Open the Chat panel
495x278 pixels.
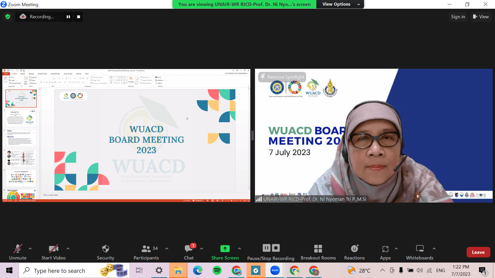point(189,252)
